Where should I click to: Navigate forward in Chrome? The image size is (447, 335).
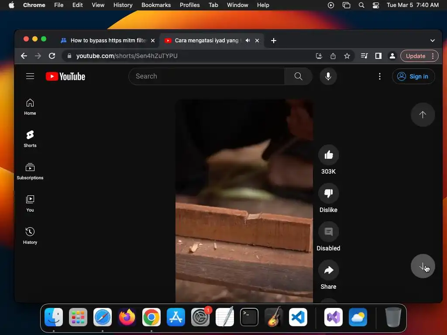(38, 56)
